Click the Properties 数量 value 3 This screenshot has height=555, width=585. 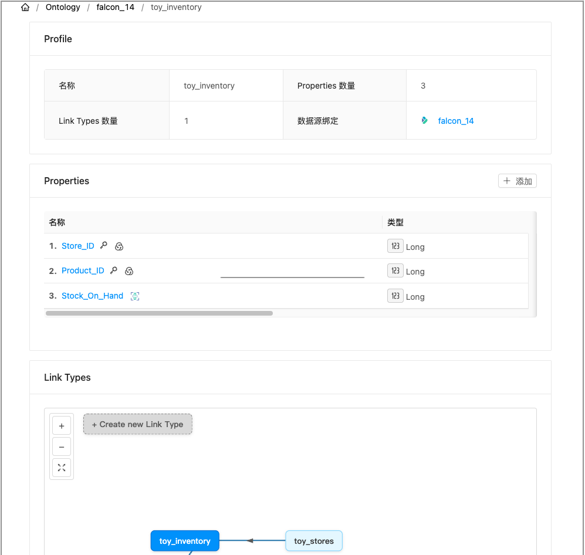click(x=423, y=86)
